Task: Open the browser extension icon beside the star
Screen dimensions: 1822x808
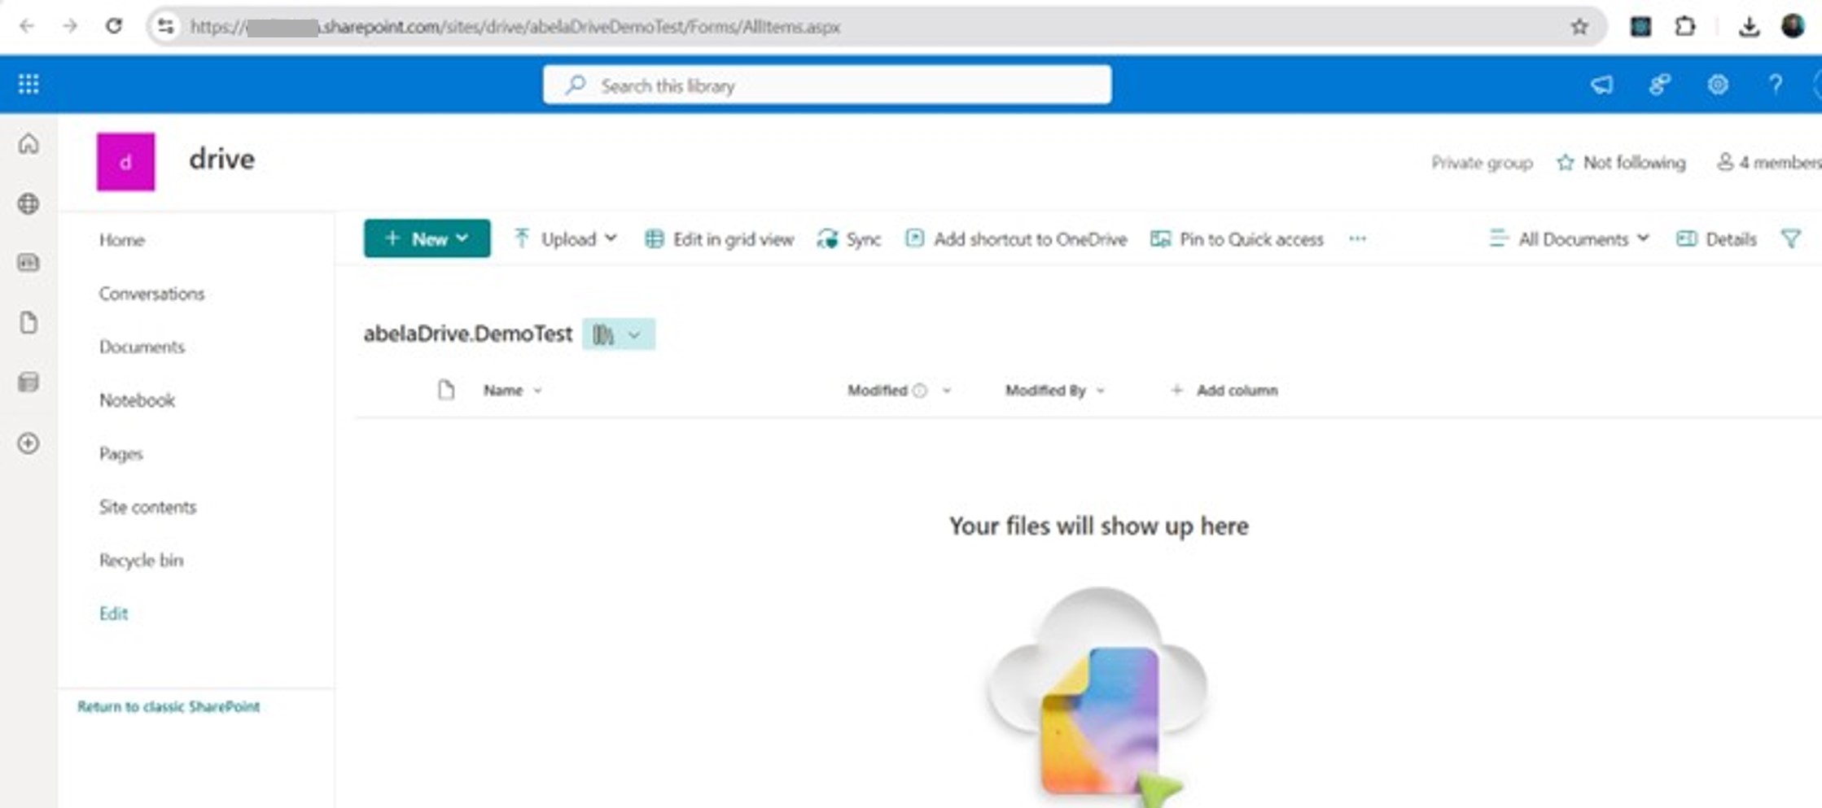Action: point(1640,27)
